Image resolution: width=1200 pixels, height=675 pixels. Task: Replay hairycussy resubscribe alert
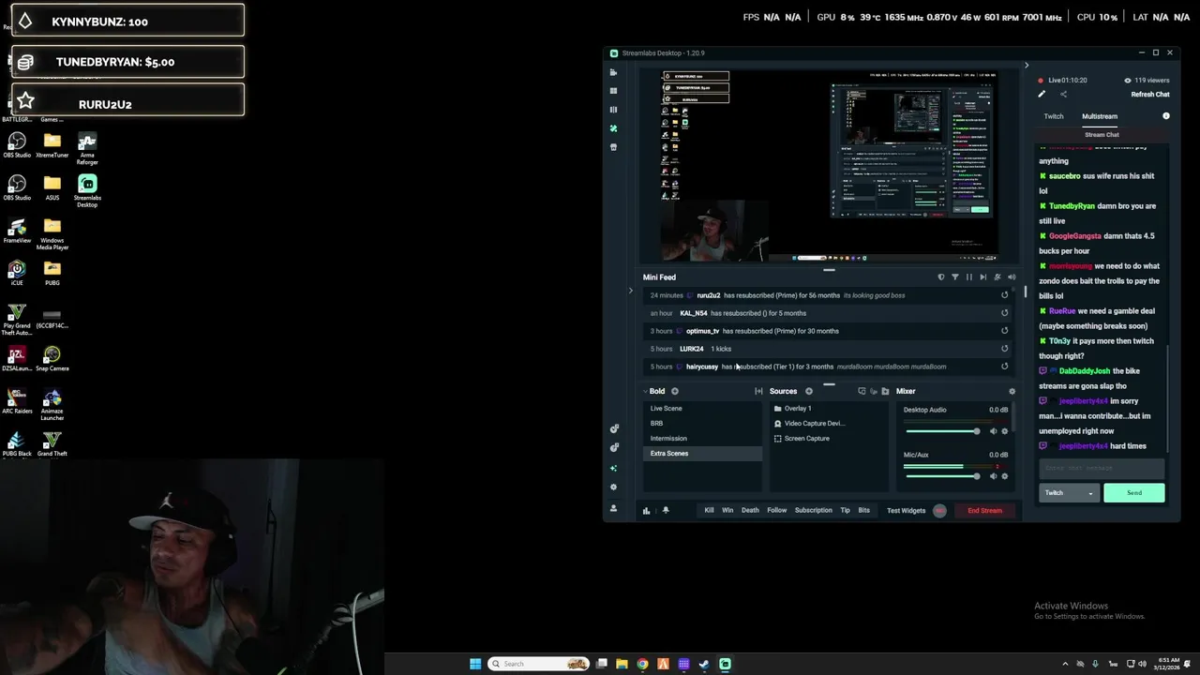(x=1004, y=367)
